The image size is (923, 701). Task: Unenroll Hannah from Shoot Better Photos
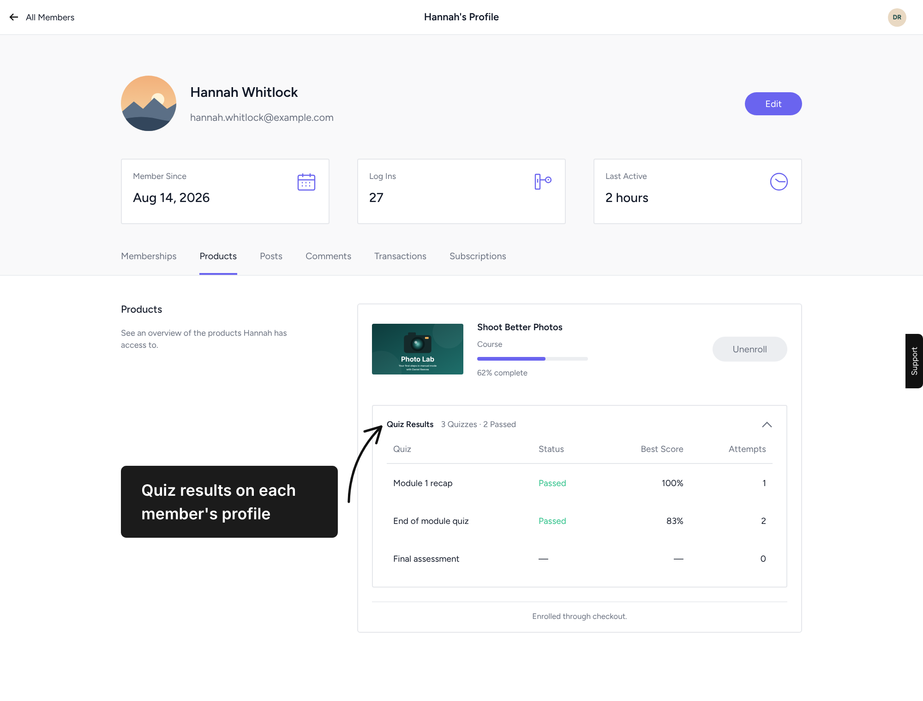point(750,349)
